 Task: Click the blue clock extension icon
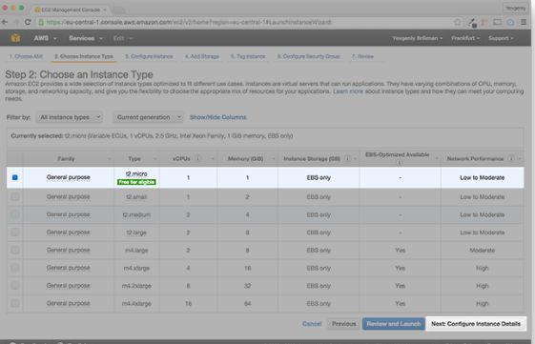[510, 22]
